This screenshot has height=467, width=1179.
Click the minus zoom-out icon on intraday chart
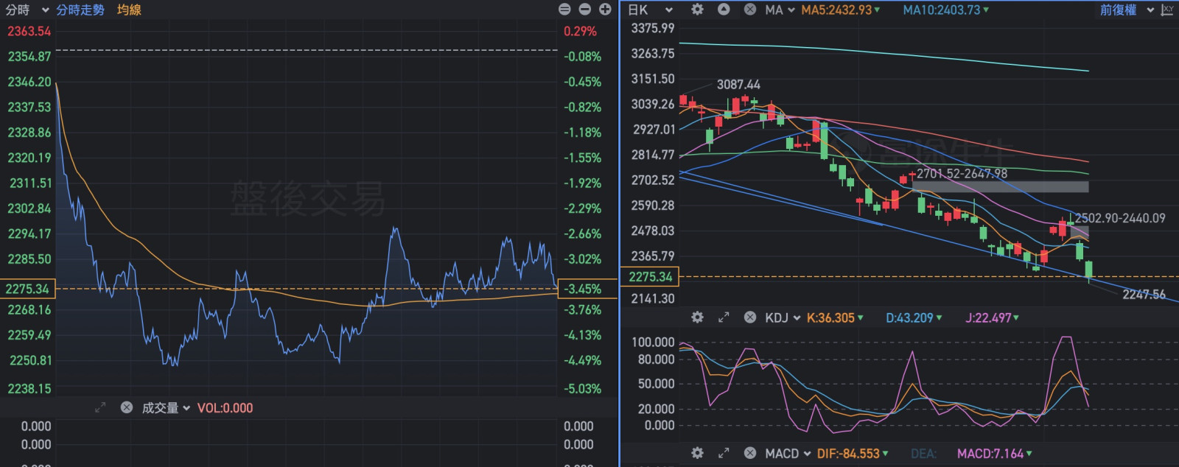coord(585,10)
